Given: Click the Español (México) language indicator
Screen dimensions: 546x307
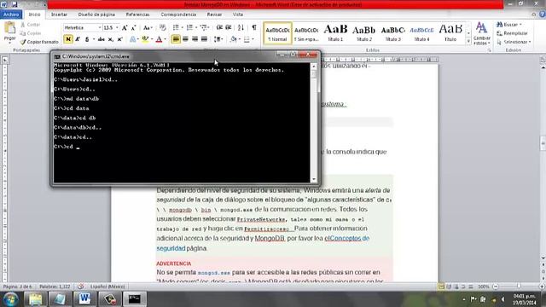Looking at the screenshot, I should pos(107,287).
